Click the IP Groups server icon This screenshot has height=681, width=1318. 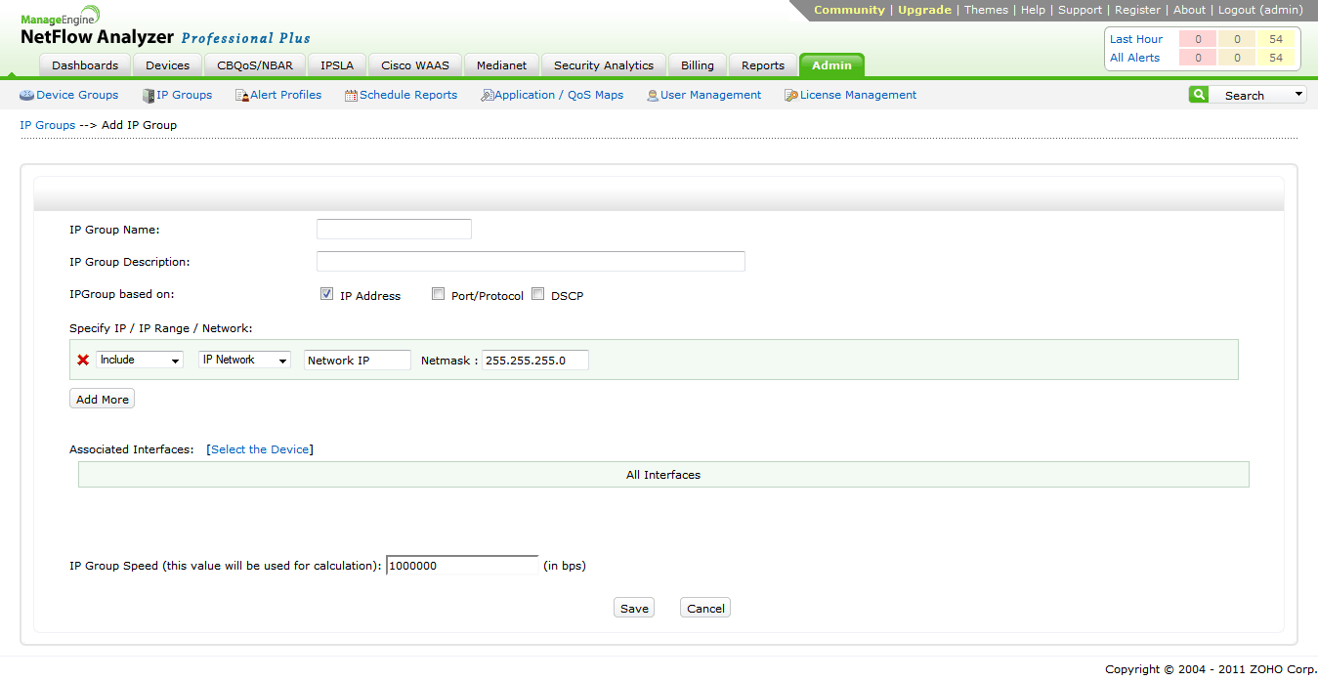pos(149,95)
